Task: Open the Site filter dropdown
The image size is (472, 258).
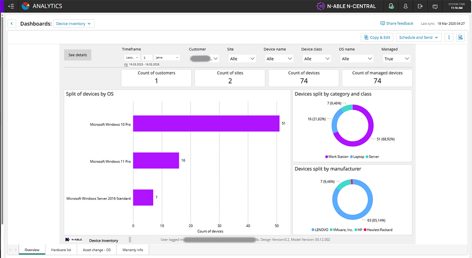Action: [242, 59]
